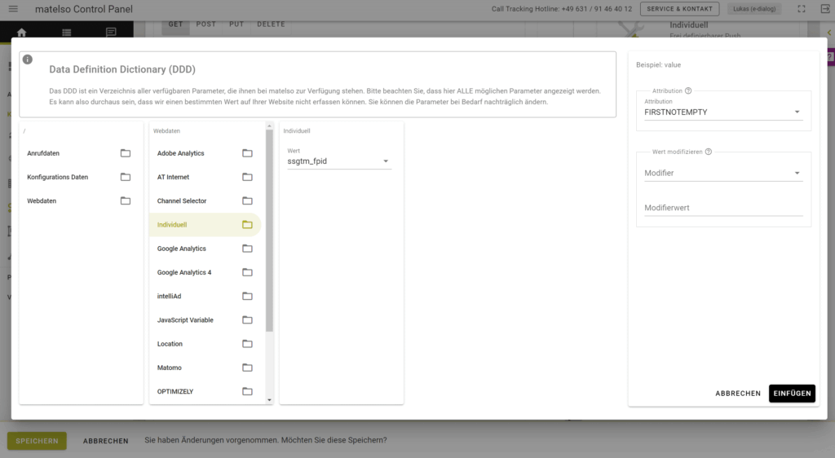Open the Wert dropdown showing ssgtm_fpid
This screenshot has height=458, width=835.
tap(339, 161)
